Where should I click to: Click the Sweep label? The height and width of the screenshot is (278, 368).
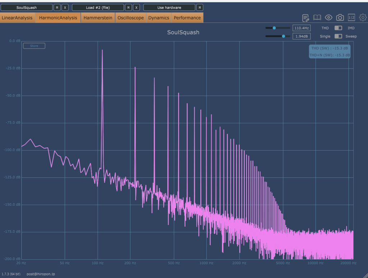[x=351, y=36]
